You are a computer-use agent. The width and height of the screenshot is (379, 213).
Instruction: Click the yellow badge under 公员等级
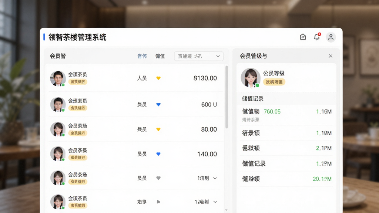click(274, 82)
